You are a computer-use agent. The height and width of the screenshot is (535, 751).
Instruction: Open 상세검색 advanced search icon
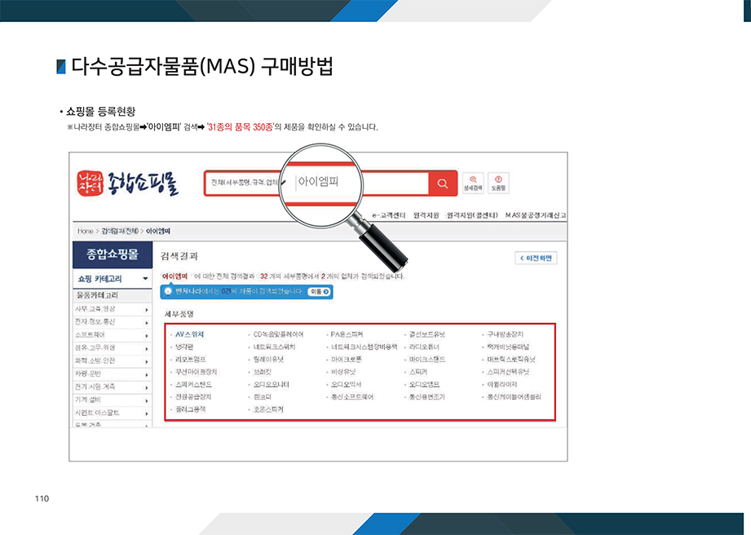click(x=472, y=183)
